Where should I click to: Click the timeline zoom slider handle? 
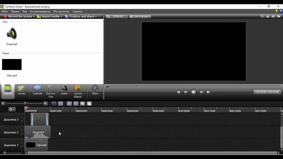click(x=25, y=103)
